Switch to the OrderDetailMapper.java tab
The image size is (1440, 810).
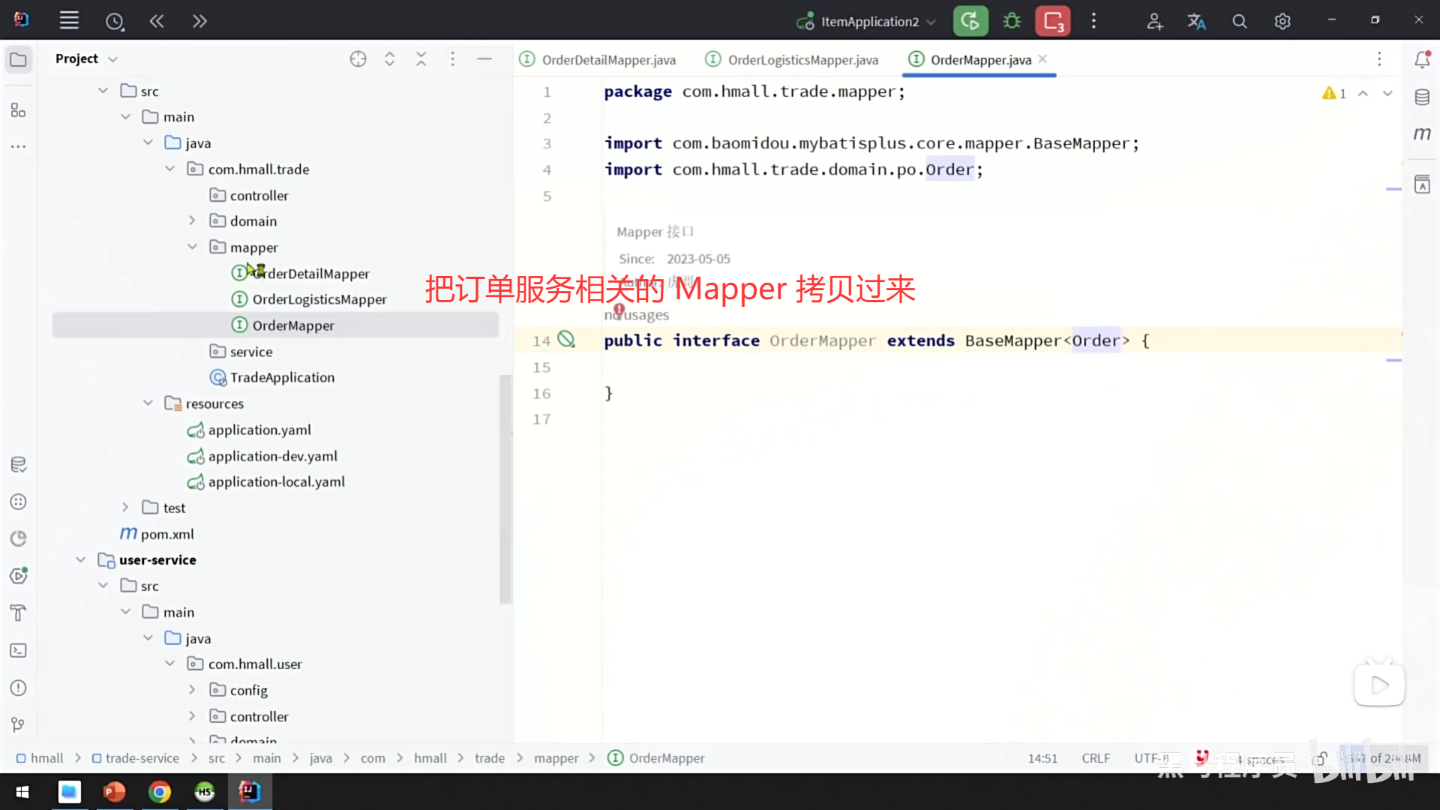click(x=607, y=60)
